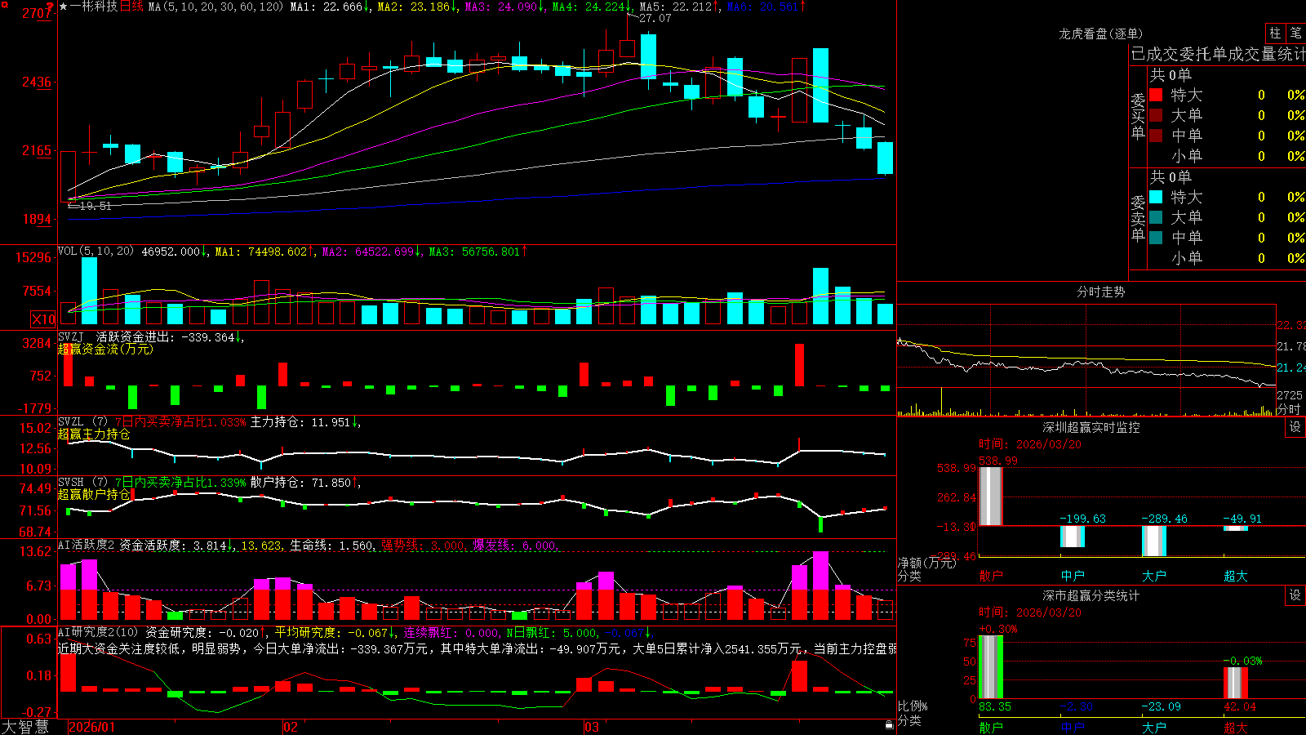Click the MA(5,10,20,30,60,120) indicator parameters
Image resolution: width=1306 pixels, height=735 pixels.
(x=215, y=7)
